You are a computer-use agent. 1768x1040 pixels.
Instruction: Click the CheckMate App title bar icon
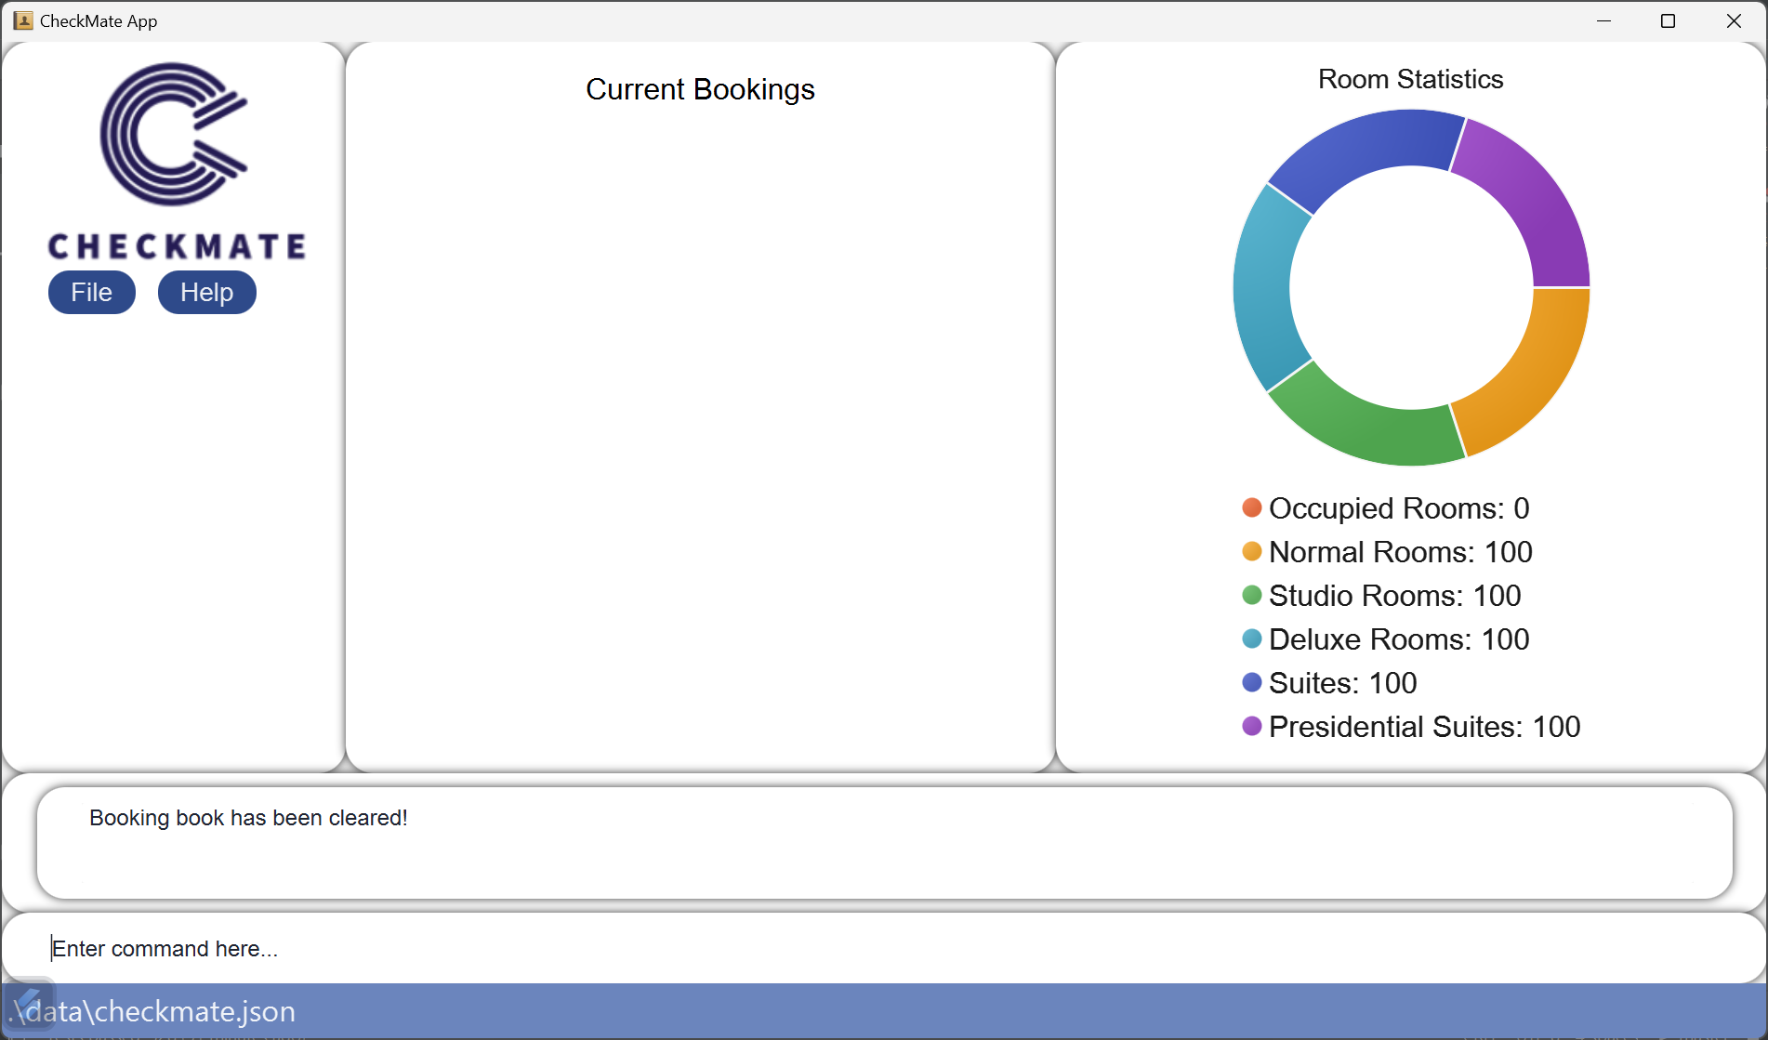click(x=23, y=20)
